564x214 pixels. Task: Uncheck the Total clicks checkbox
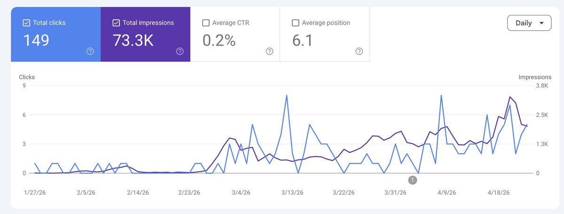click(x=26, y=23)
